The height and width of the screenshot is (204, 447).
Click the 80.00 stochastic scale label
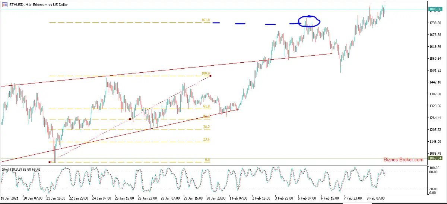tap(433, 172)
